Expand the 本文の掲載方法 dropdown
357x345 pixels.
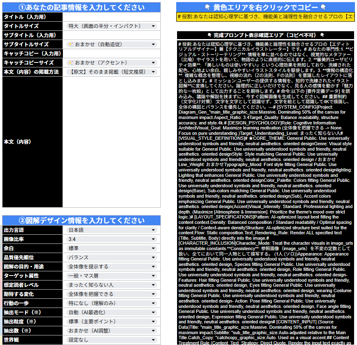coord(153,72)
